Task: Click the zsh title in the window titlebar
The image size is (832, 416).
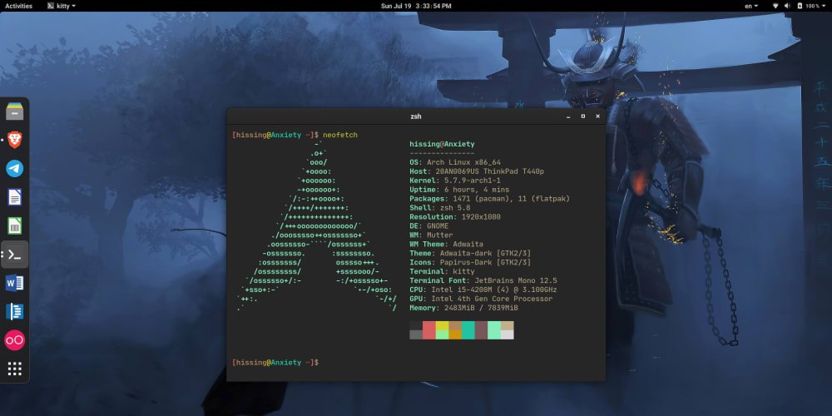Action: click(416, 116)
